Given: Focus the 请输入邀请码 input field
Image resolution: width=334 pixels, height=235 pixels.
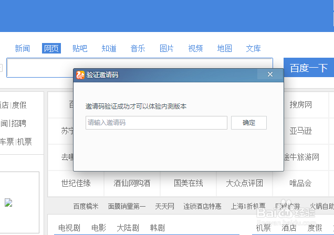Looking at the screenshot, I should [x=156, y=123].
